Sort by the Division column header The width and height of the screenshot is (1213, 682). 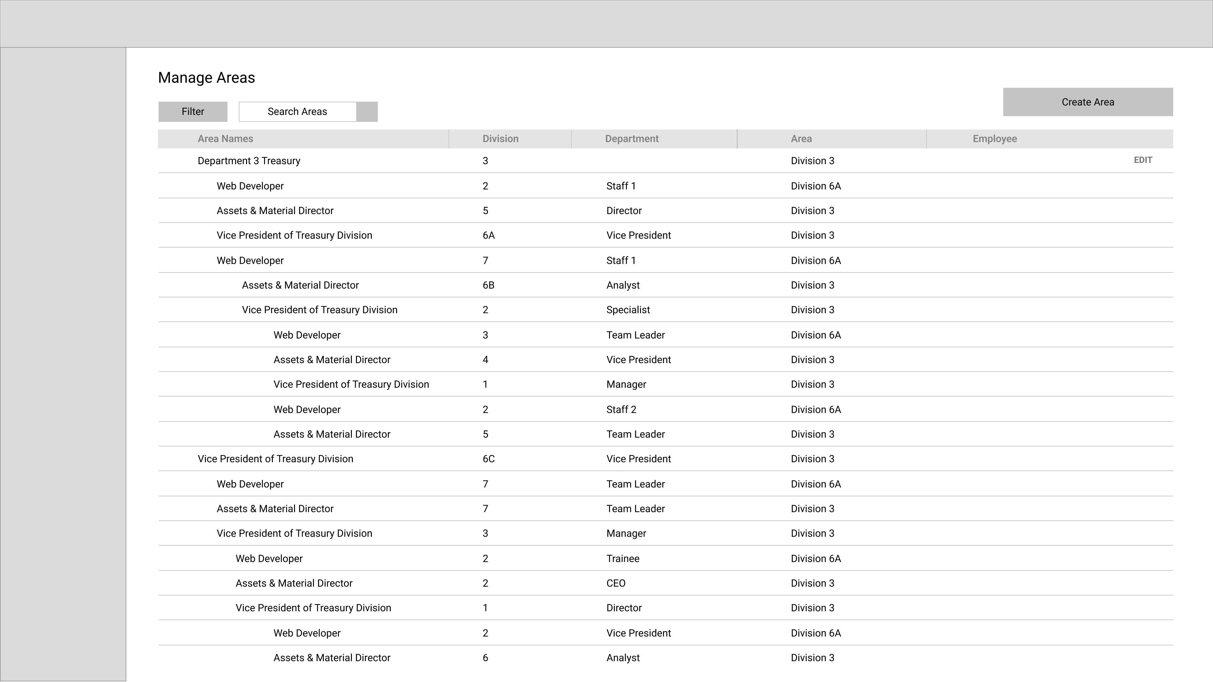(500, 139)
